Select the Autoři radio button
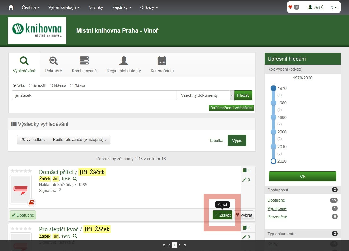349x251 pixels. click(31, 86)
